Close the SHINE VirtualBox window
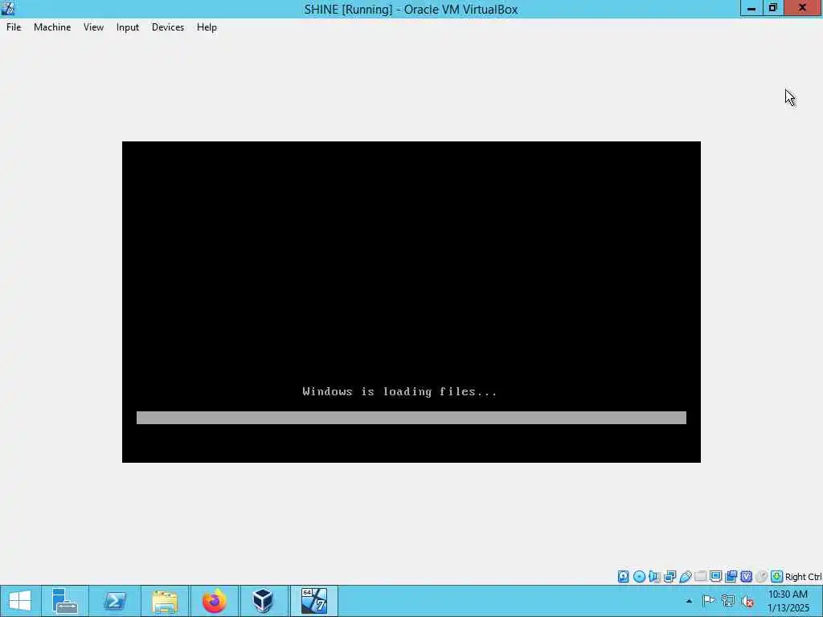The image size is (823, 617). click(803, 8)
